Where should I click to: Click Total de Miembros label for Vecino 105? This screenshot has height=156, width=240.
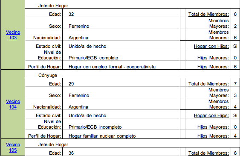208,153
